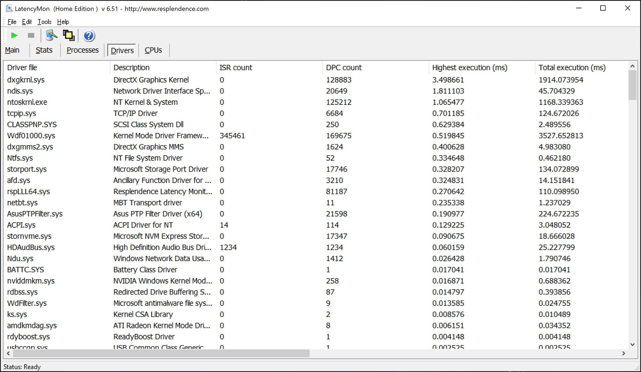Screen dimensions: 641x372
Task: Go to the Main tab
Action: [x=12, y=50]
